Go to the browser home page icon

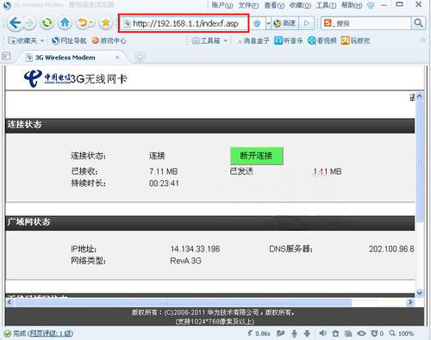pos(65,22)
